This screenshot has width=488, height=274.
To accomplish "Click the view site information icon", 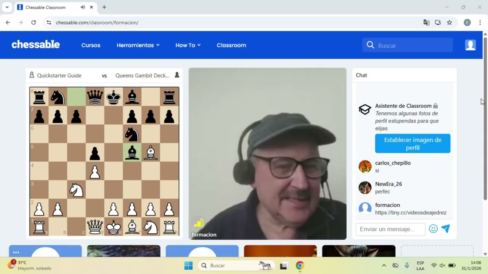I will click(x=49, y=22).
